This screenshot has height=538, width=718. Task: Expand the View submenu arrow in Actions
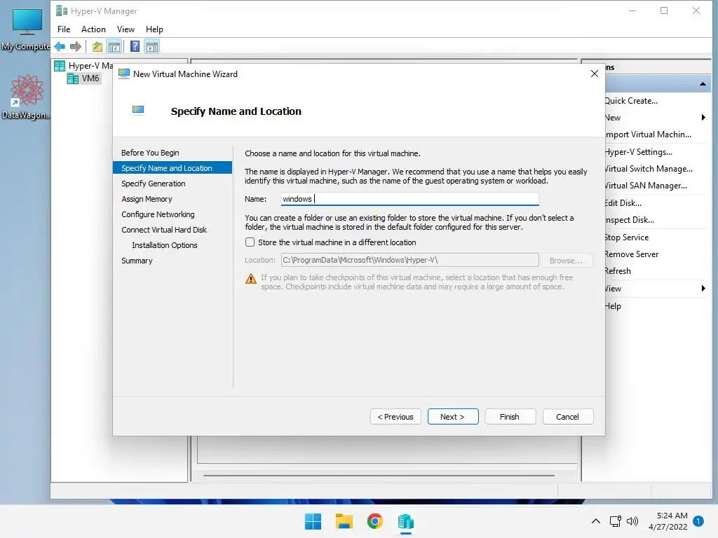[x=703, y=288]
